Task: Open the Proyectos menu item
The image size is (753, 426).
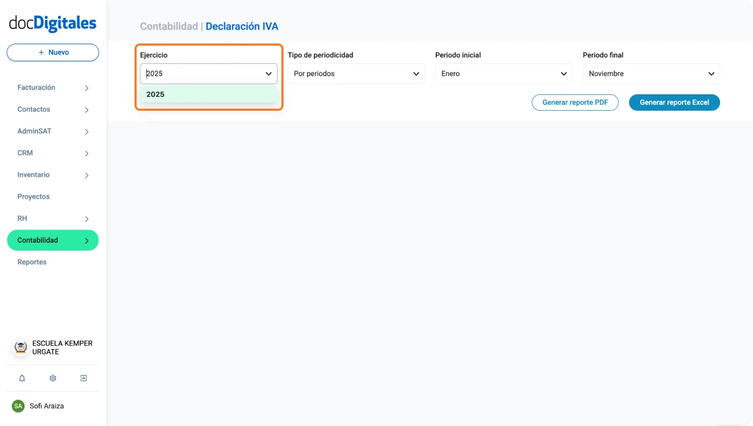Action: (34, 197)
